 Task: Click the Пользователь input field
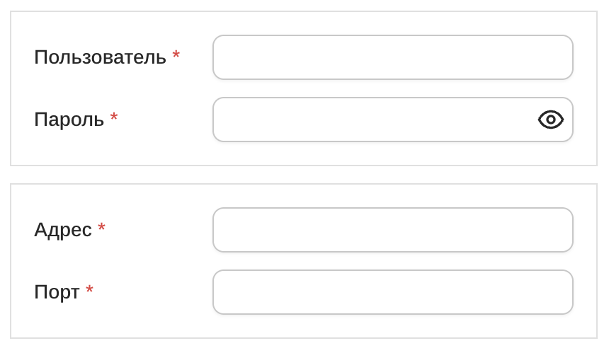point(392,57)
